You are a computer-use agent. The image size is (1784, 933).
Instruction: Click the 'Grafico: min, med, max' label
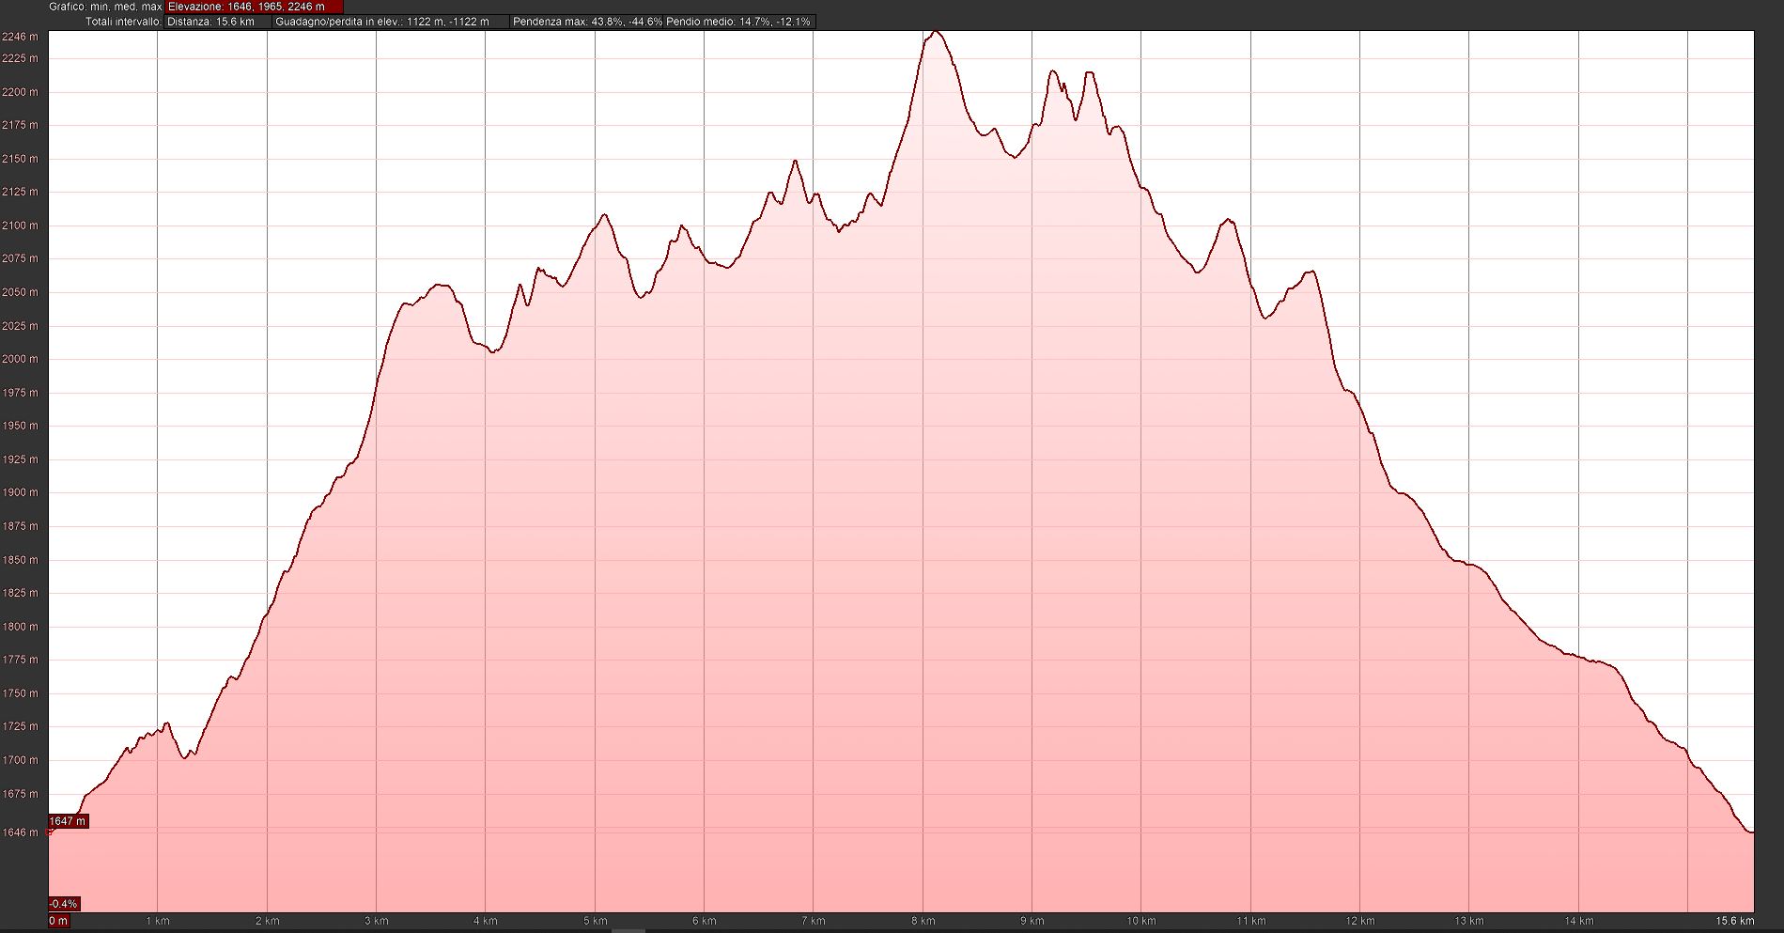(x=106, y=7)
